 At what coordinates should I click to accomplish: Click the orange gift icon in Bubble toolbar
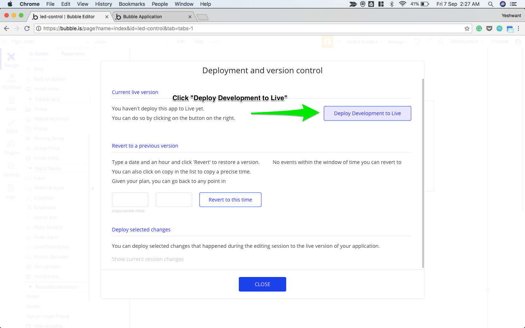click(327, 42)
